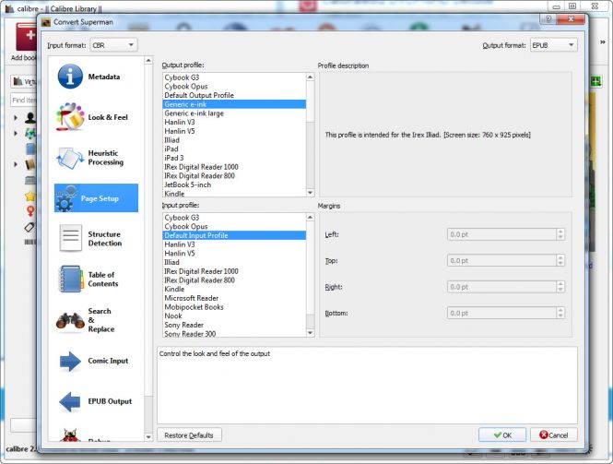Select the Look & Feel icon

(70, 117)
